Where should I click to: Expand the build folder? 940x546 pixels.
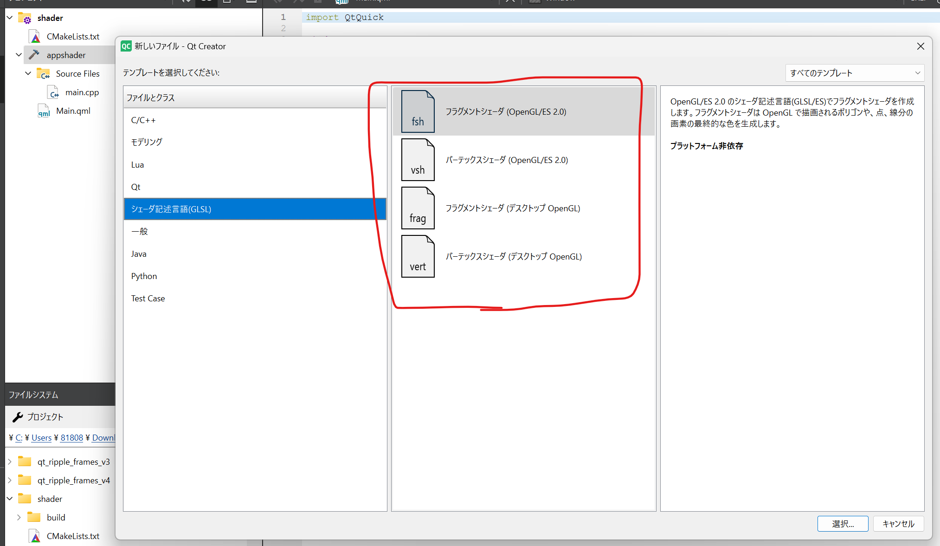coord(19,517)
